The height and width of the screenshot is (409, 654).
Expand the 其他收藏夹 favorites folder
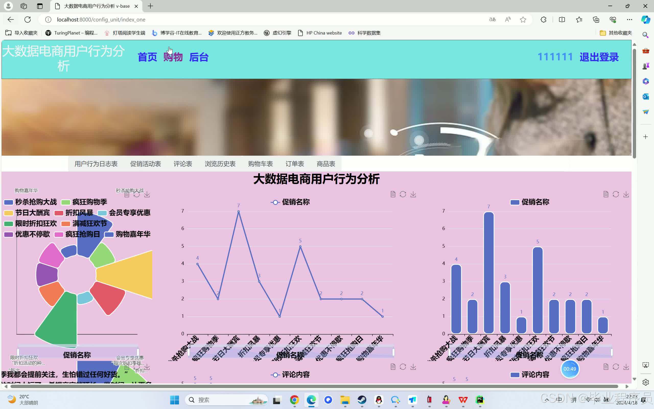[x=616, y=33]
